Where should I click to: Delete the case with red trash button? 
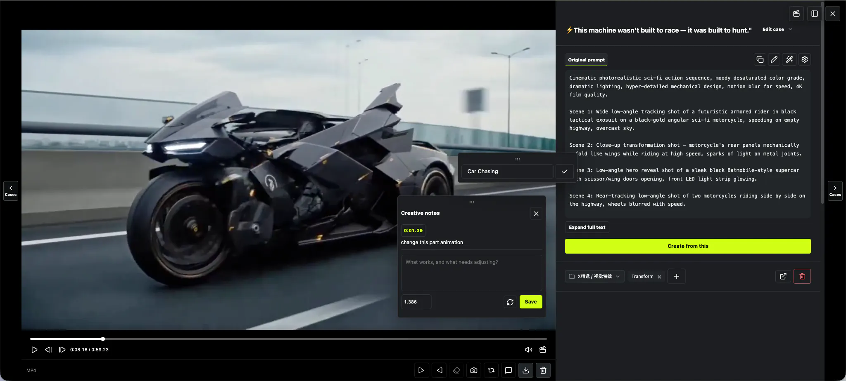click(x=802, y=276)
